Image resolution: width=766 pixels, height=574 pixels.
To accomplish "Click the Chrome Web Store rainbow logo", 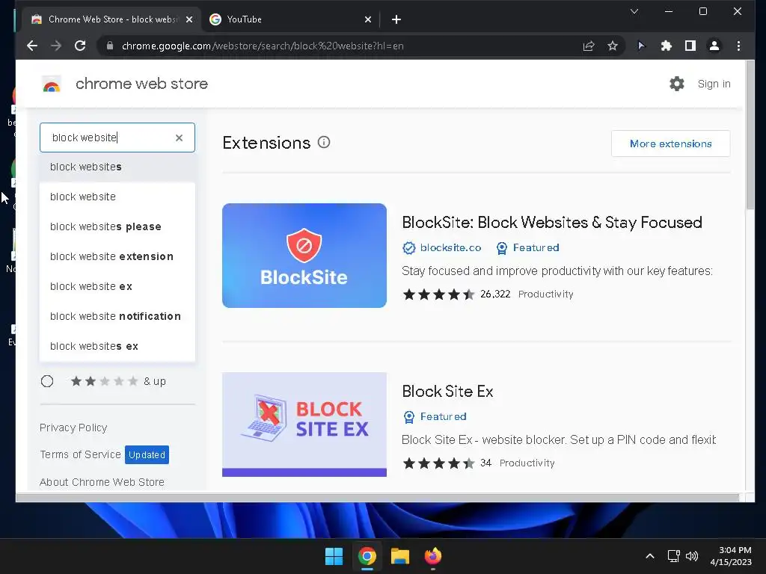I will 52,84.
